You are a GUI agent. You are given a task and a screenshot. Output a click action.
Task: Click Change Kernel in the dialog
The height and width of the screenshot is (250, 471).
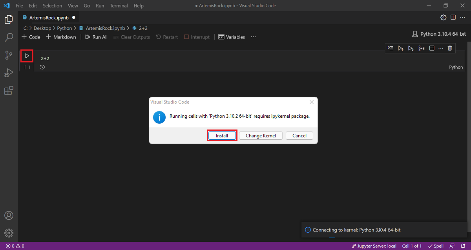coord(261,136)
